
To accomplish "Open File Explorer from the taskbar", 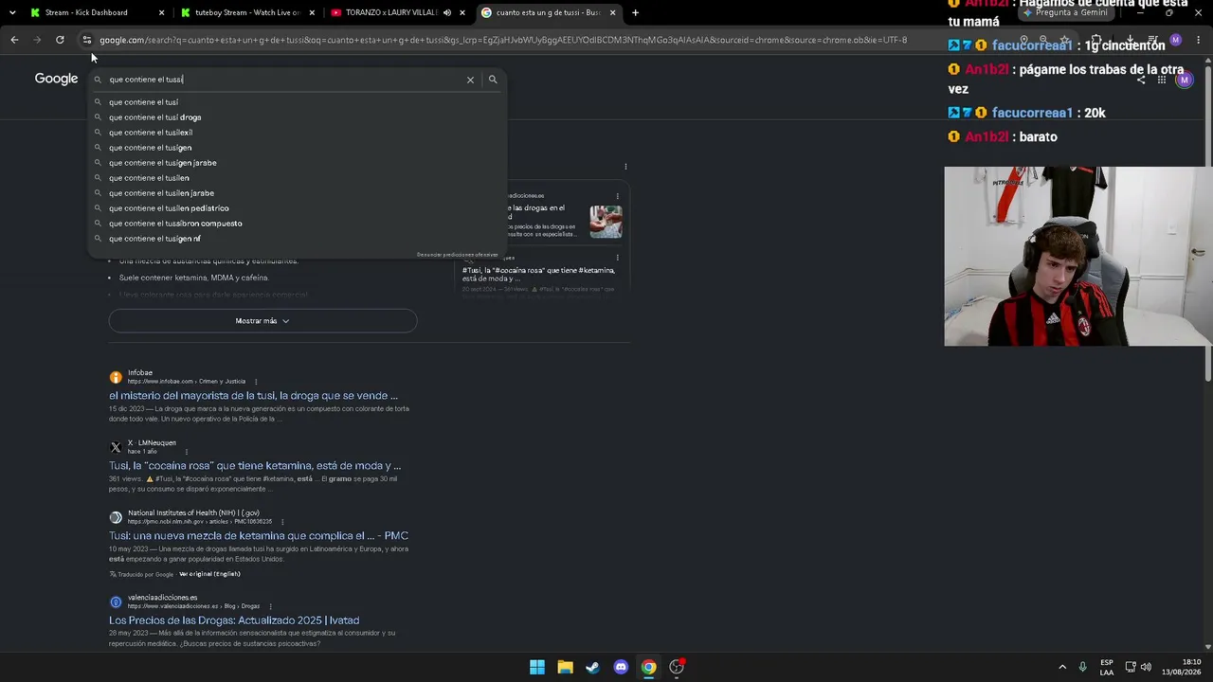I will (565, 667).
